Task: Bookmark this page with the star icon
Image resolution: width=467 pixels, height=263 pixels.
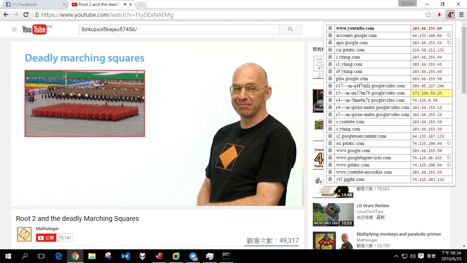Action: click(428, 15)
